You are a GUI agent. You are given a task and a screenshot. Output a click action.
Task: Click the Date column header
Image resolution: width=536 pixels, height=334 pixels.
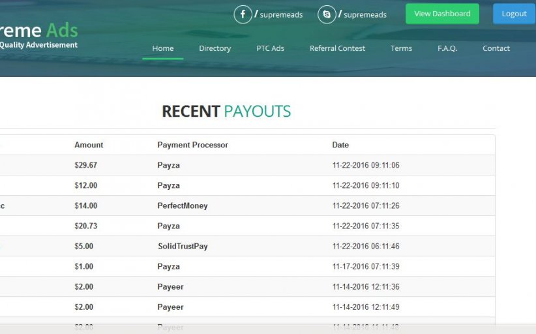coord(340,145)
